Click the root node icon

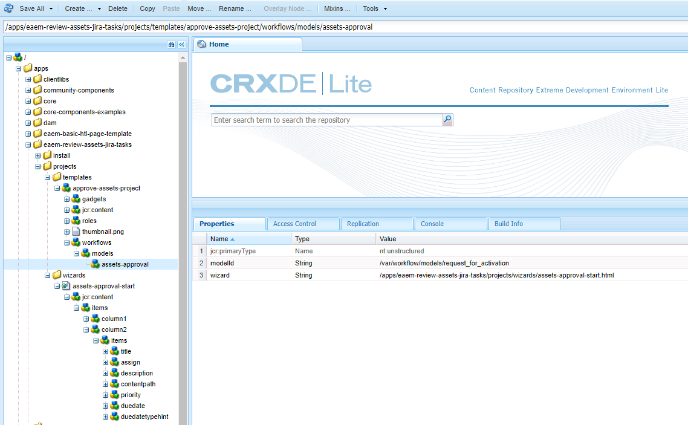18,57
